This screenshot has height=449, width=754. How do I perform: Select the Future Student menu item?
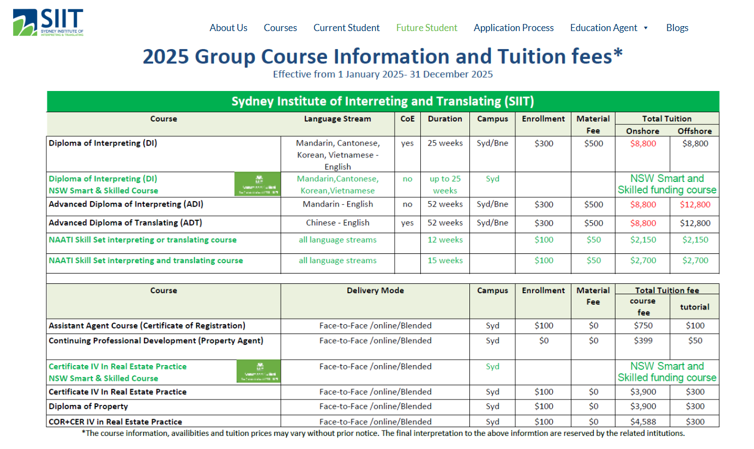click(427, 28)
